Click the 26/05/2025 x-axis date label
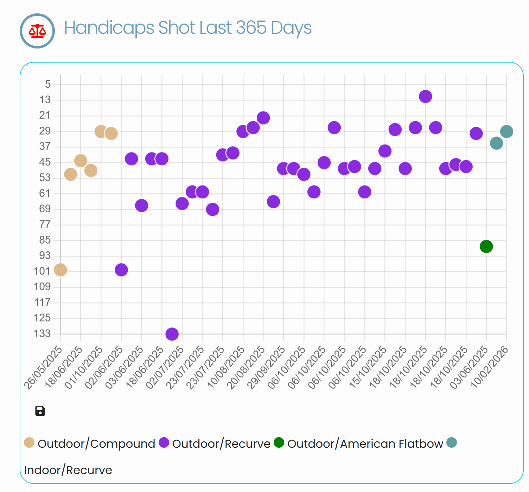Screen dimensions: 529x492 tap(44, 367)
